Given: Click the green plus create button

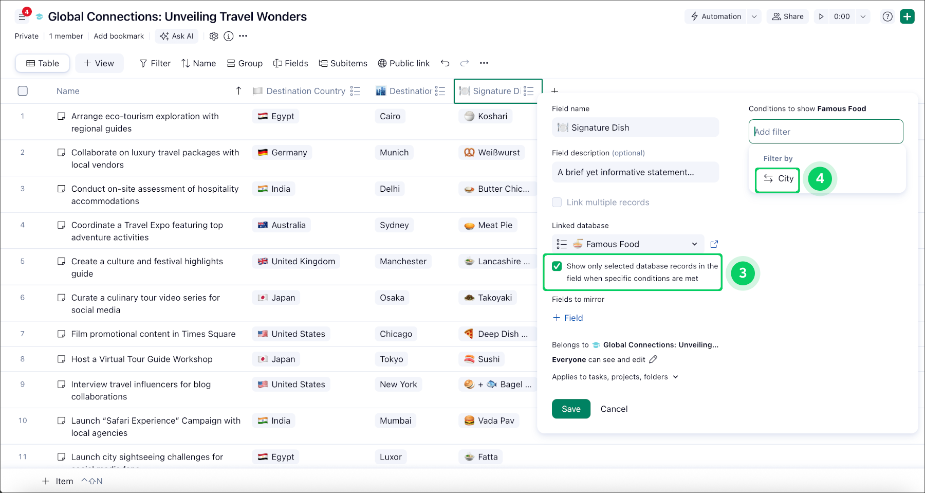Looking at the screenshot, I should coord(907,16).
